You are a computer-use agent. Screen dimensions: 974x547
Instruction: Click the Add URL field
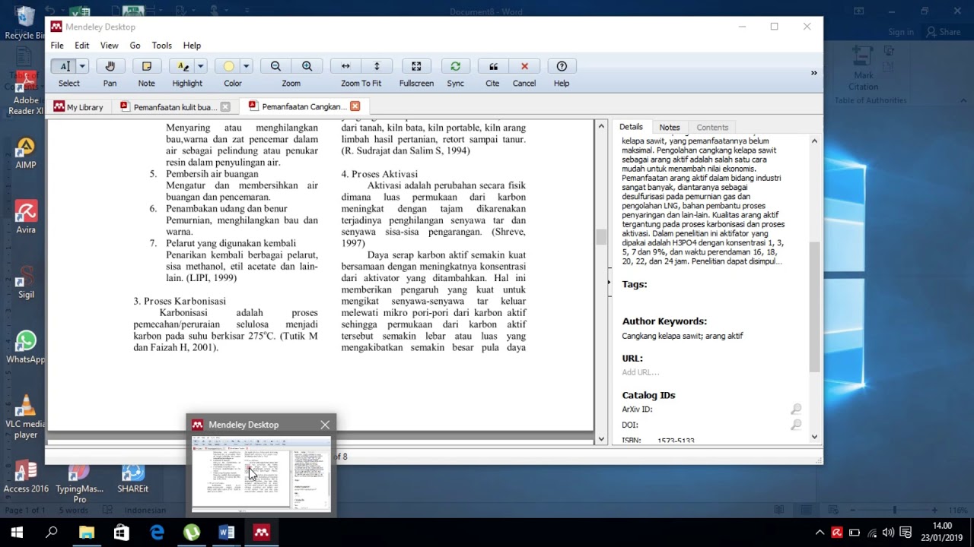(641, 372)
